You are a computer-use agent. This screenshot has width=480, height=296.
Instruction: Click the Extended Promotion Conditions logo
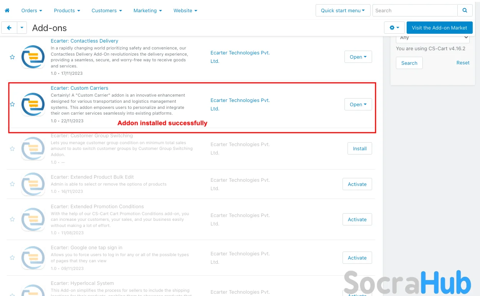click(x=33, y=219)
